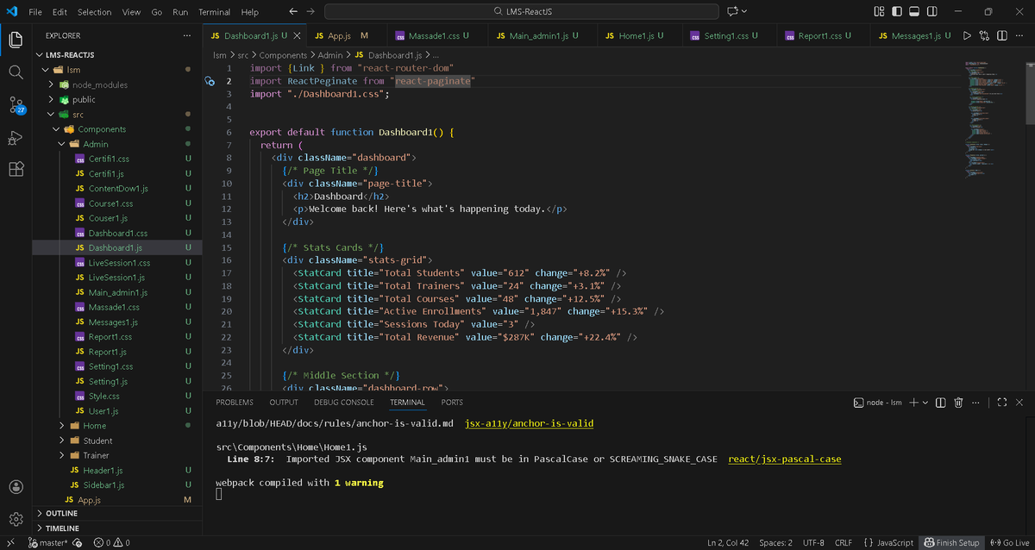Open the Help menu

[x=249, y=12]
